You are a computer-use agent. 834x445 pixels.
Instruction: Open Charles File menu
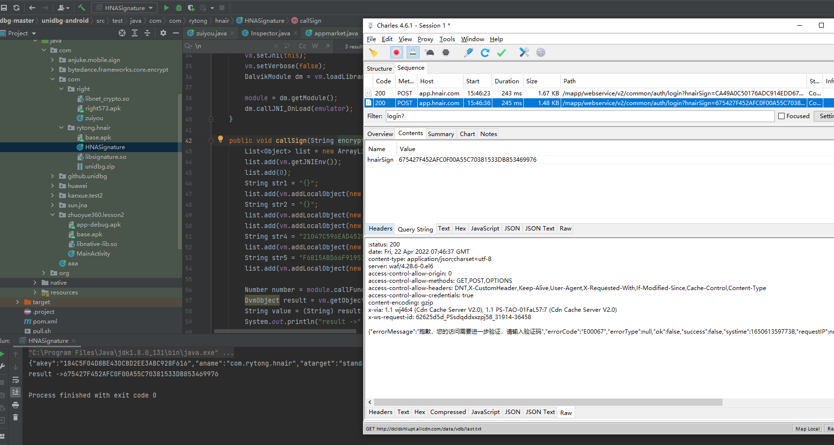tap(372, 39)
